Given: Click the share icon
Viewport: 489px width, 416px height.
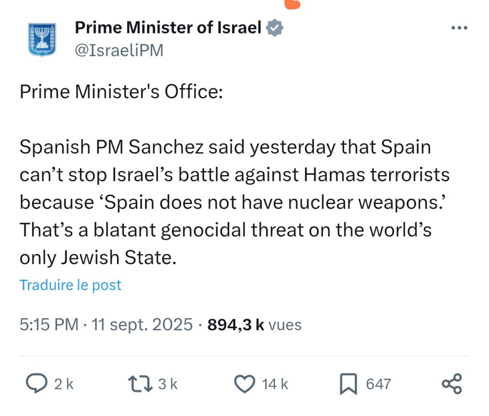Looking at the screenshot, I should (452, 384).
